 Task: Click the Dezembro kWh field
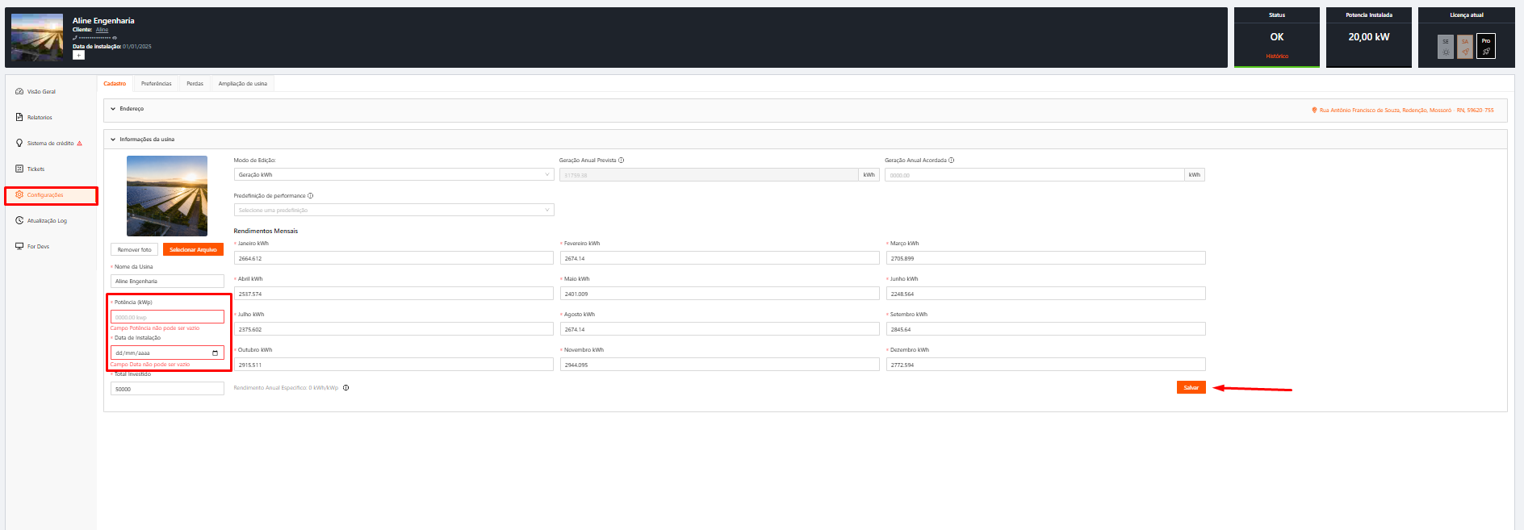[x=1046, y=365]
